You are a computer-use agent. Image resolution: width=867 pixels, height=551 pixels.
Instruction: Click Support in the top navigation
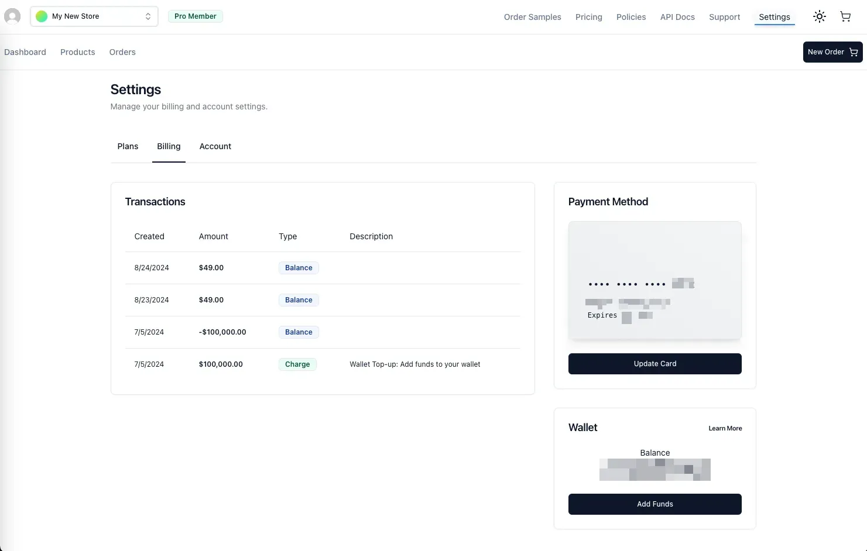pos(724,17)
